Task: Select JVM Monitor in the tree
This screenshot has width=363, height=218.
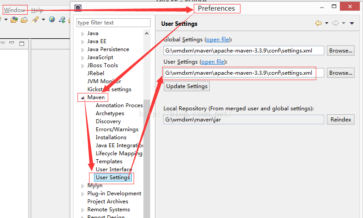Action: pyautogui.click(x=104, y=81)
